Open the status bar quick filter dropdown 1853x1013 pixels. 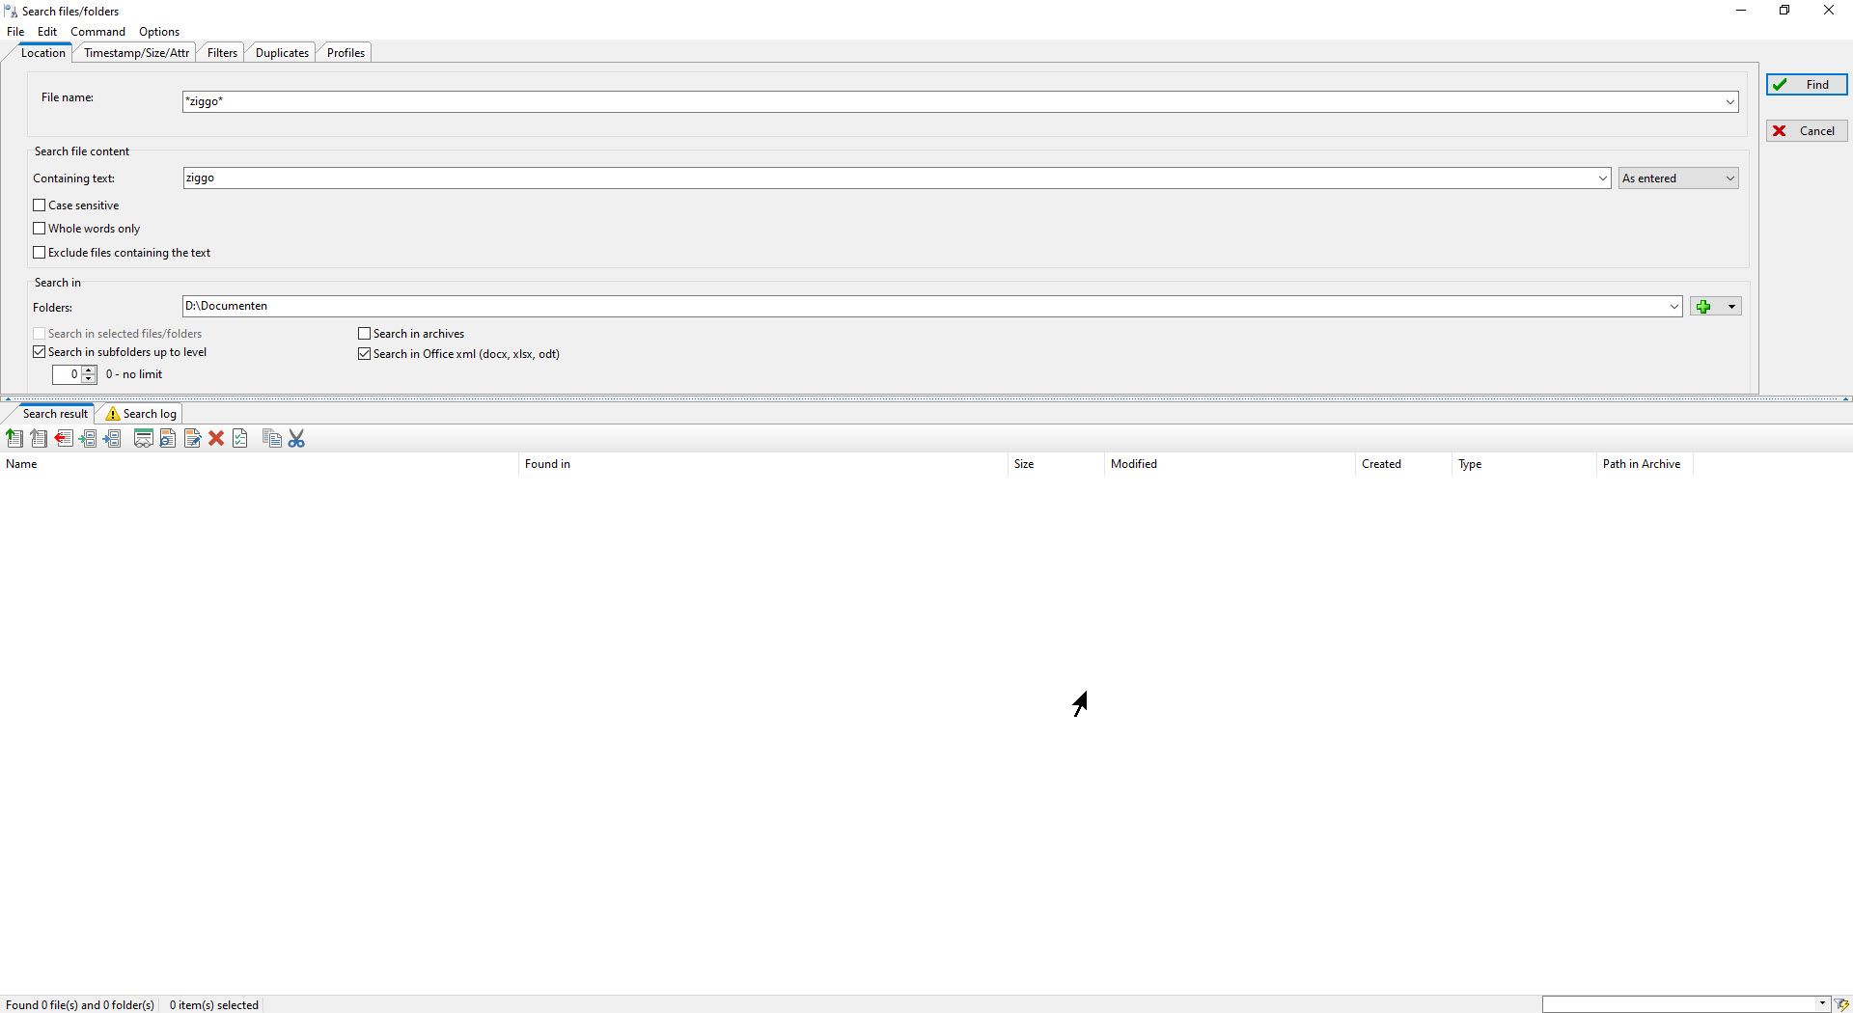1822,1004
